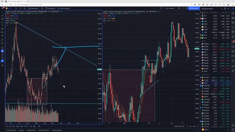Select the Text annotation tool
235x132 pixels.
tap(3, 26)
